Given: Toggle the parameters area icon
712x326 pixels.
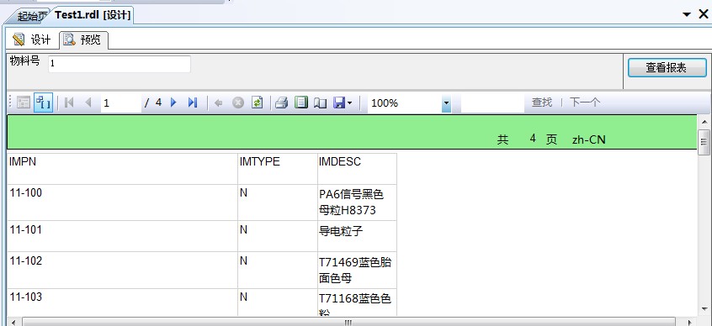Looking at the screenshot, I should coord(43,103).
